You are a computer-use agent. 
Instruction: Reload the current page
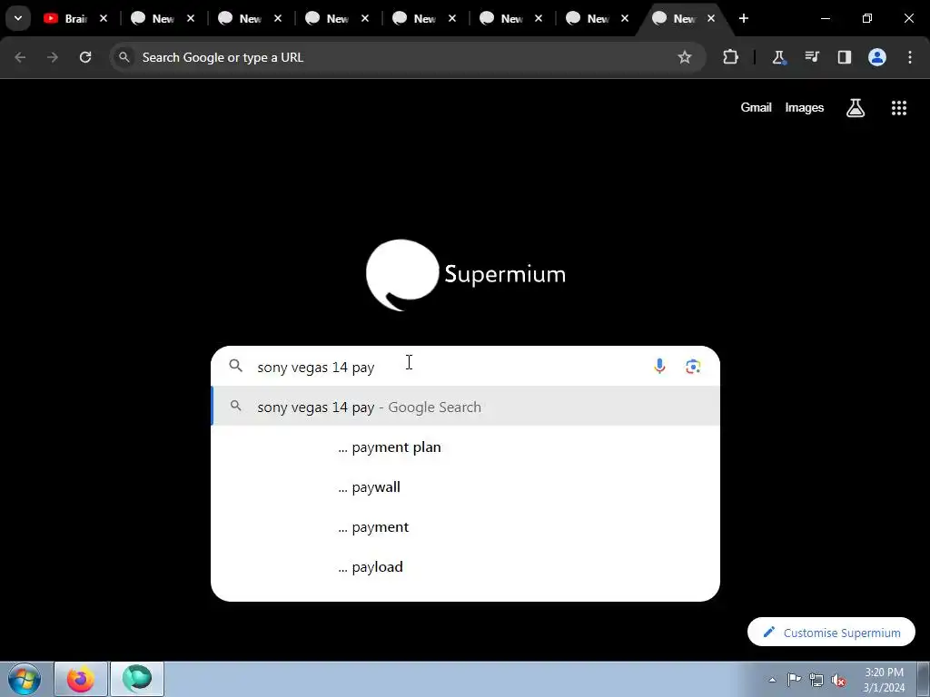pyautogui.click(x=85, y=57)
